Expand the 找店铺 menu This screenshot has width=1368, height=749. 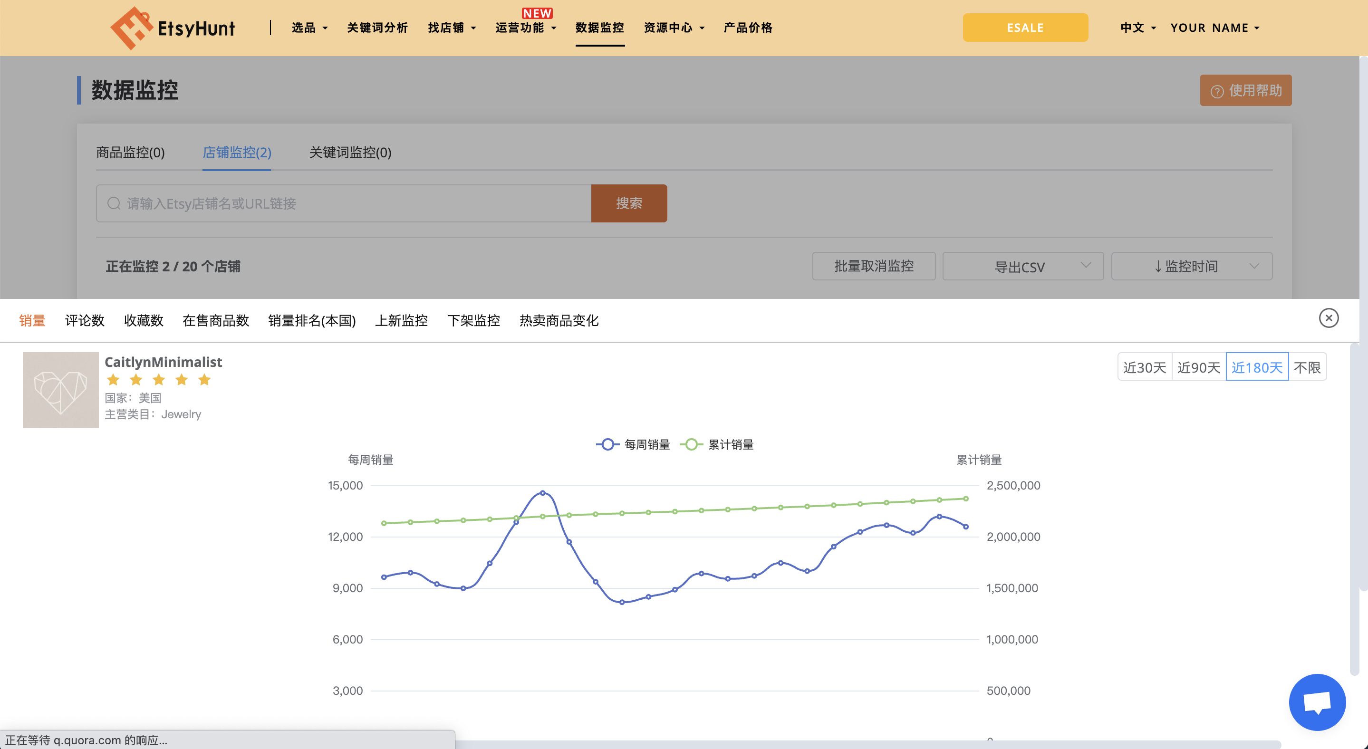coord(452,28)
